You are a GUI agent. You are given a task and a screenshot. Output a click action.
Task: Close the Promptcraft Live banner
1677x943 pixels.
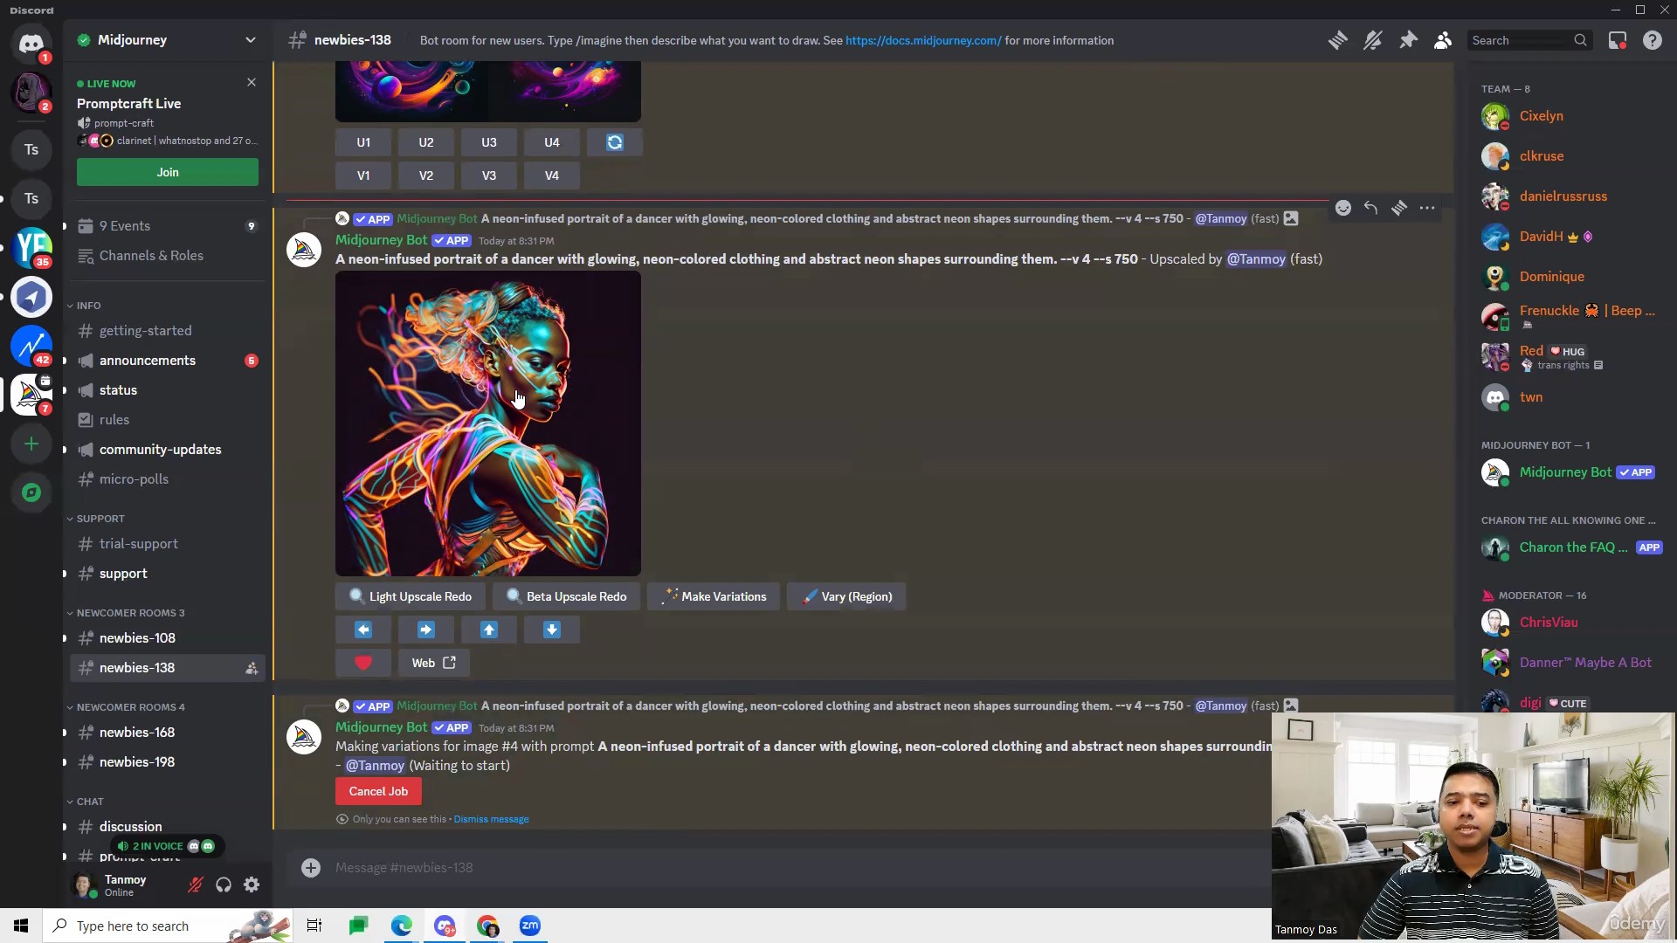click(x=252, y=82)
